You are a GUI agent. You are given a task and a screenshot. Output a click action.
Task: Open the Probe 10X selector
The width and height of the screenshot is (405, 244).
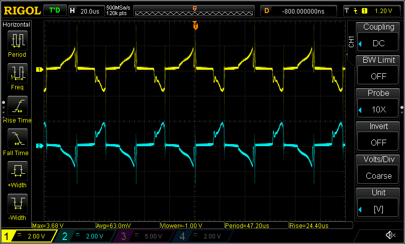(x=378, y=104)
